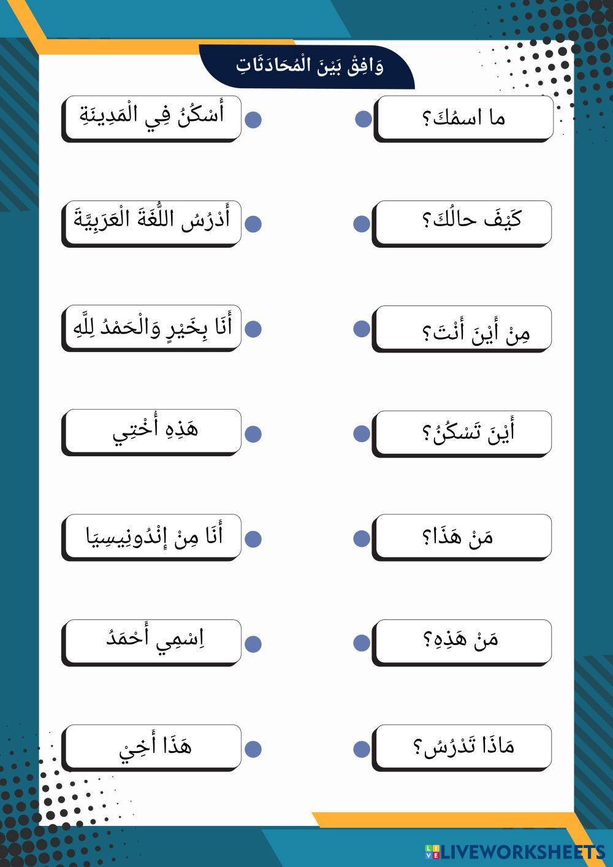Click the «أنا من إندونيسيا» answer box
This screenshot has width=613, height=867.
[x=153, y=537]
